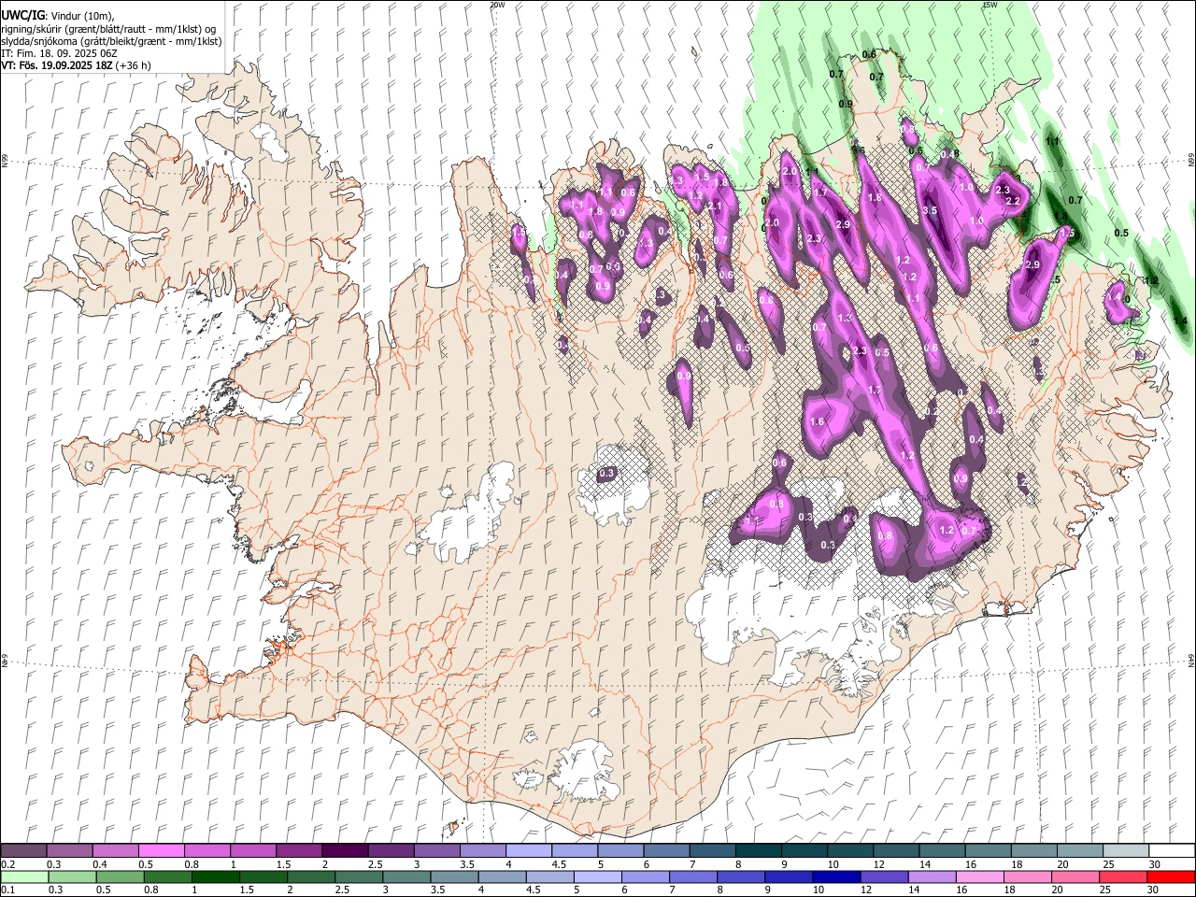Screen dimensions: 1196x897
Task: Click the '0.3' value on the Hofsjökull glacier
Action: point(606,474)
